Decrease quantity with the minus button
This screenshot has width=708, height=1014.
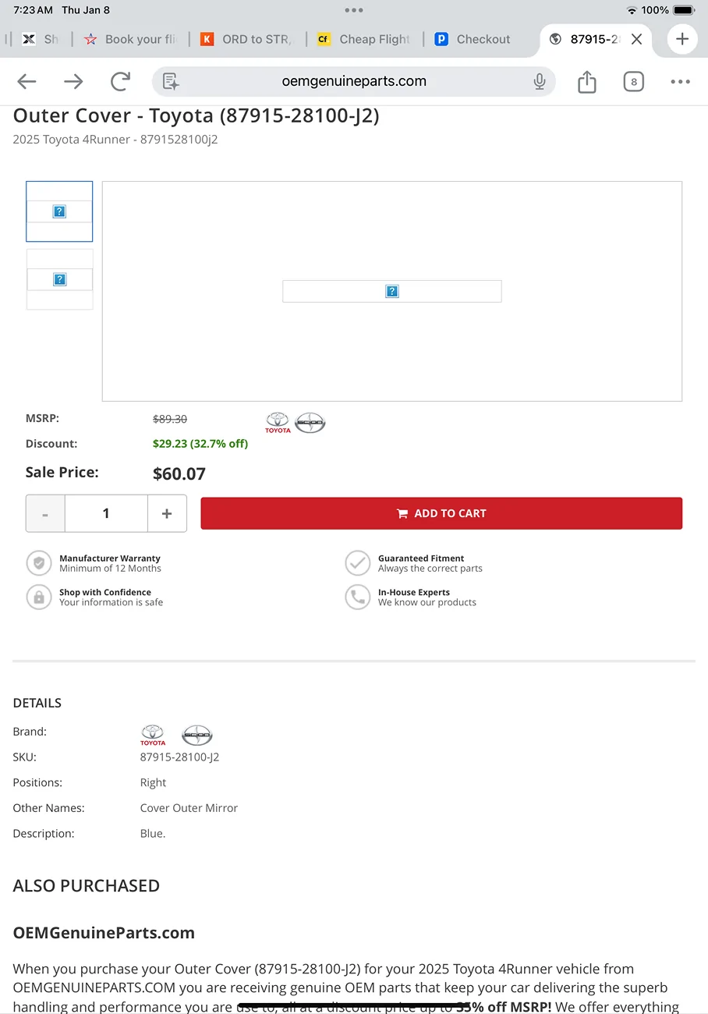45,513
